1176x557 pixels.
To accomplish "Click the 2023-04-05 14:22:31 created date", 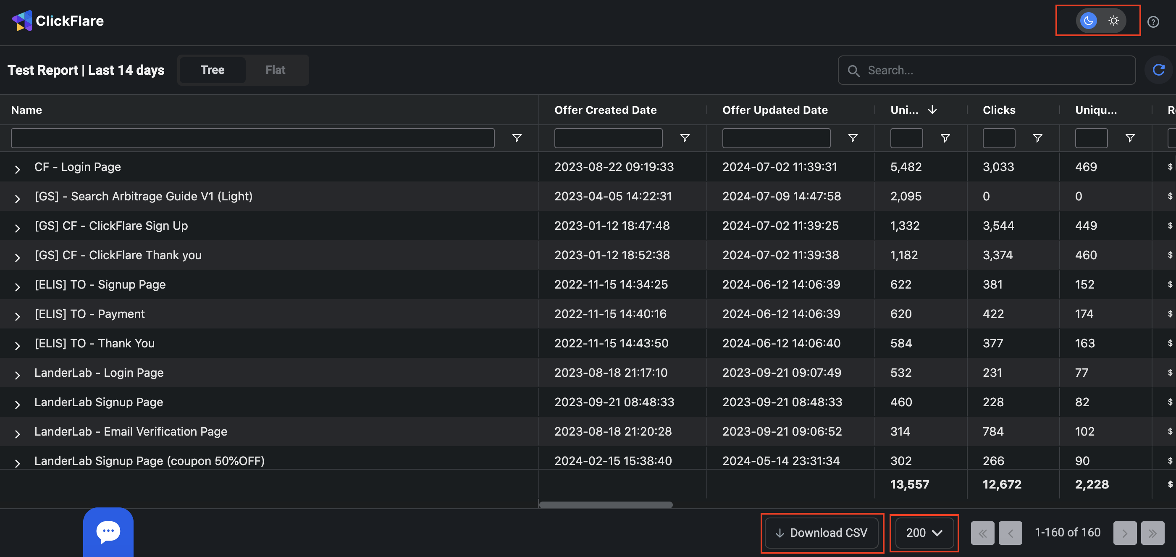I will (613, 196).
